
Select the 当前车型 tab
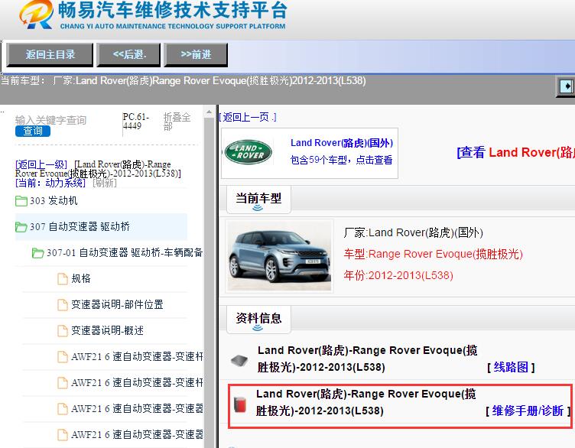pyautogui.click(x=258, y=200)
